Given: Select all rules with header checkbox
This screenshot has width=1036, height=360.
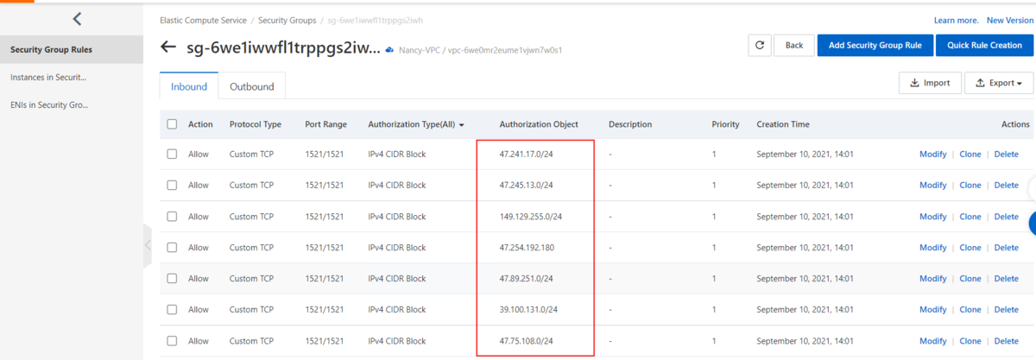Looking at the screenshot, I should coord(172,124).
